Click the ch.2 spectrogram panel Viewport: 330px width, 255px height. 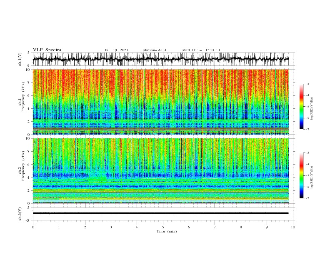160,171
